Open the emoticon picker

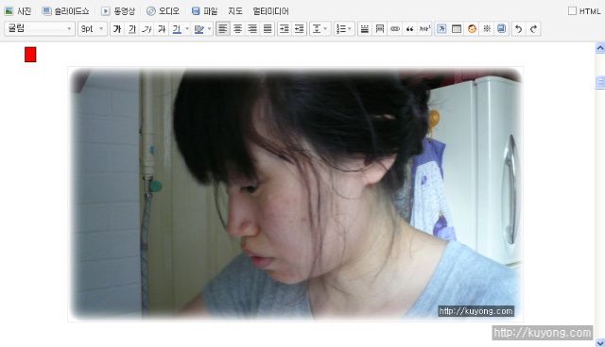coord(472,29)
